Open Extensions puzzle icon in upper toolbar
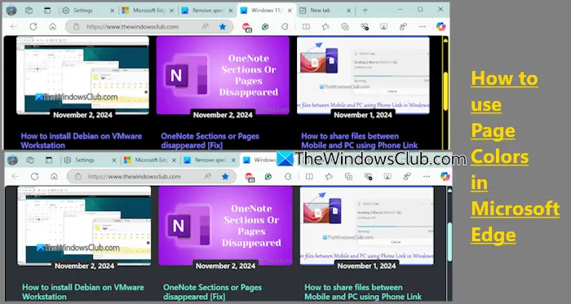Screen dimensions: 571x304 point(285,27)
